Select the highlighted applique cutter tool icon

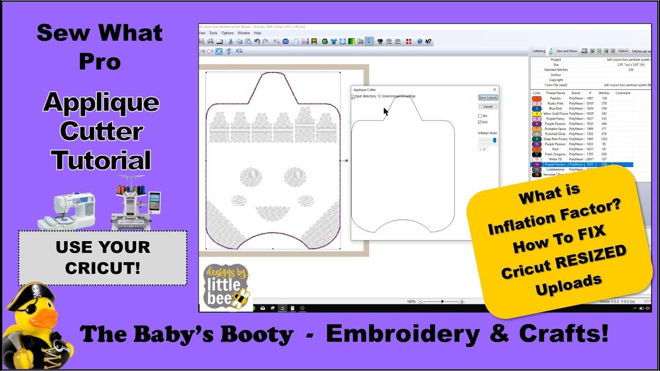click(x=369, y=41)
